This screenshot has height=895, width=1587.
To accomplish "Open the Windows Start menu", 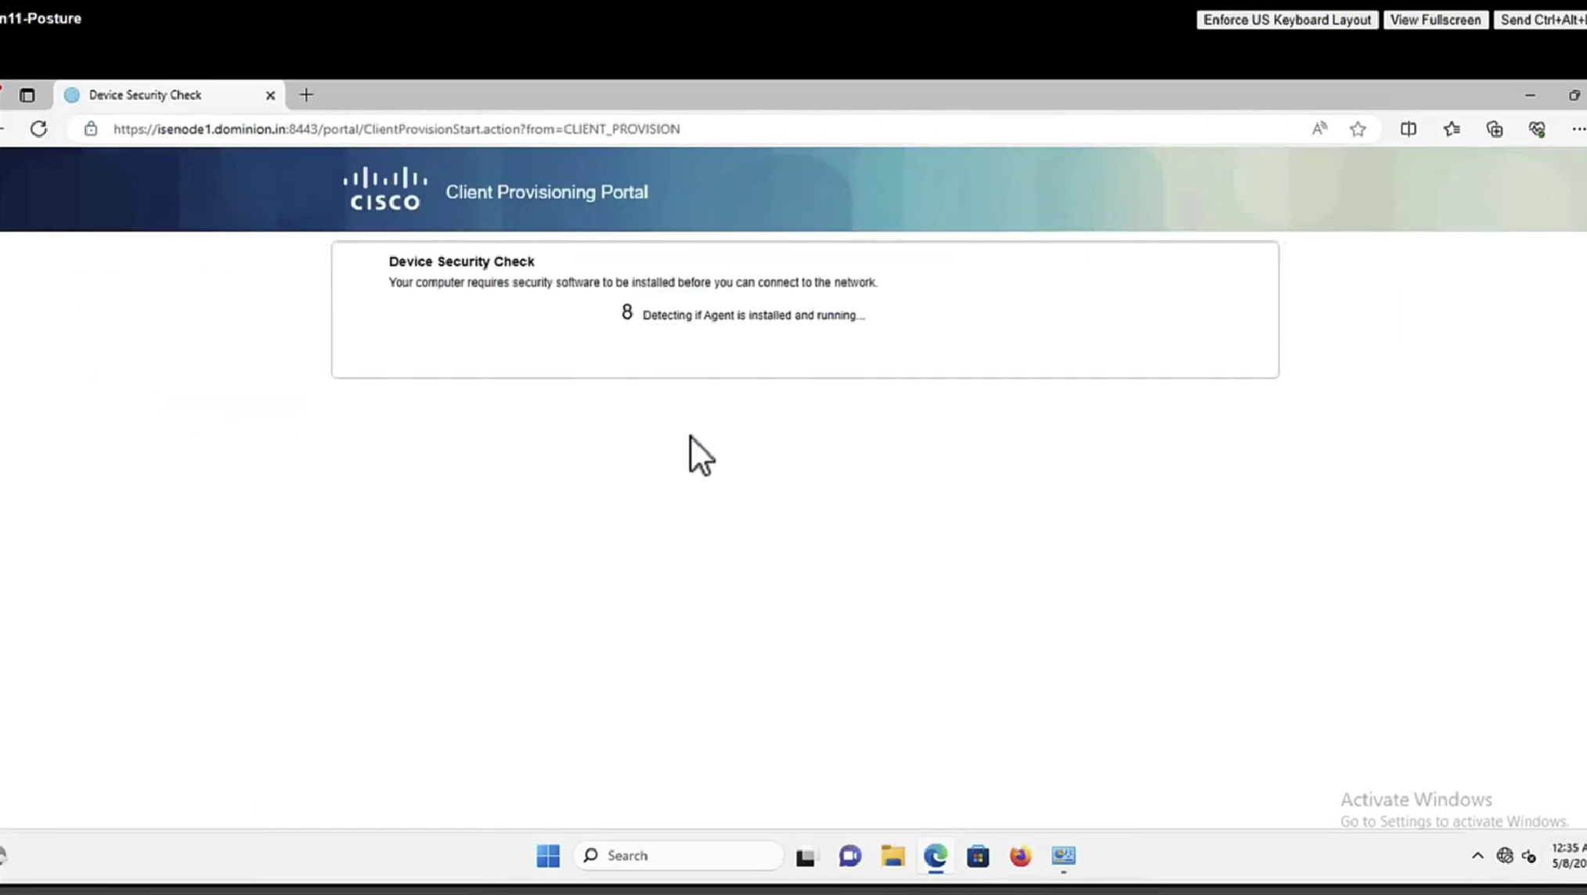I will [x=548, y=856].
